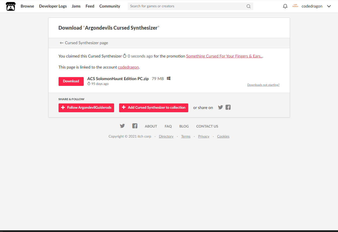Open the Cookies footer link
This screenshot has height=232, width=338.
coord(223,137)
